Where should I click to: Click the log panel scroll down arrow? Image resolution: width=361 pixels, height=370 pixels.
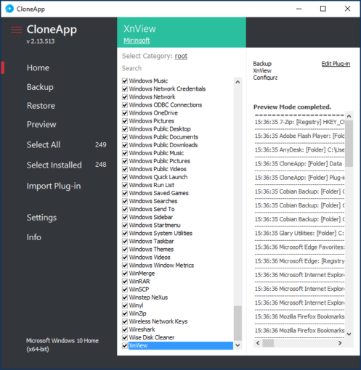point(349,334)
